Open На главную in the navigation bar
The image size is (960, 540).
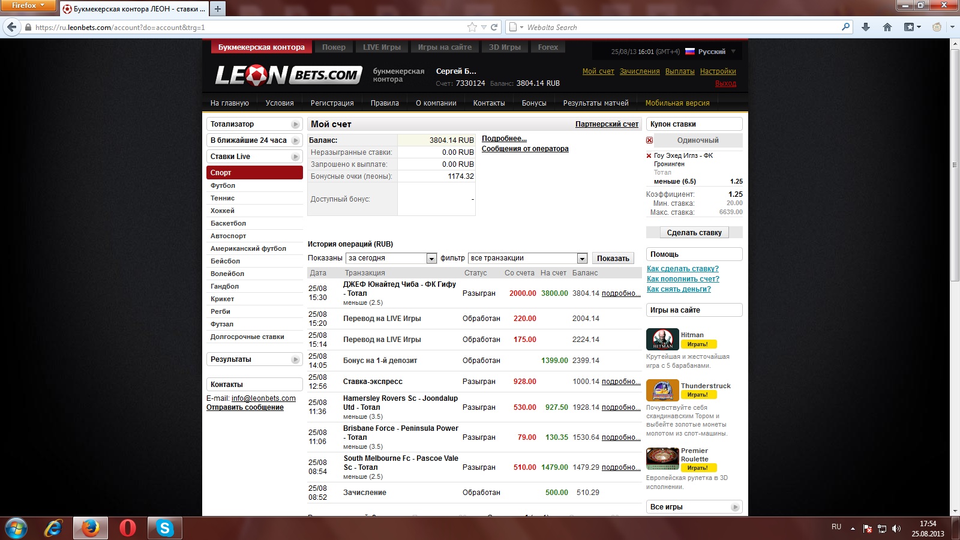click(230, 103)
